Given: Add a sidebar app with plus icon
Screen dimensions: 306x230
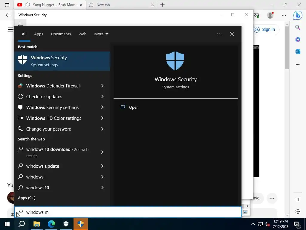Looking at the screenshot, I should coord(298,64).
